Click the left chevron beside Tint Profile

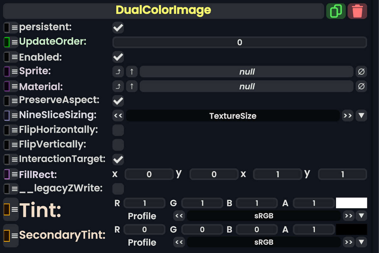click(x=179, y=216)
